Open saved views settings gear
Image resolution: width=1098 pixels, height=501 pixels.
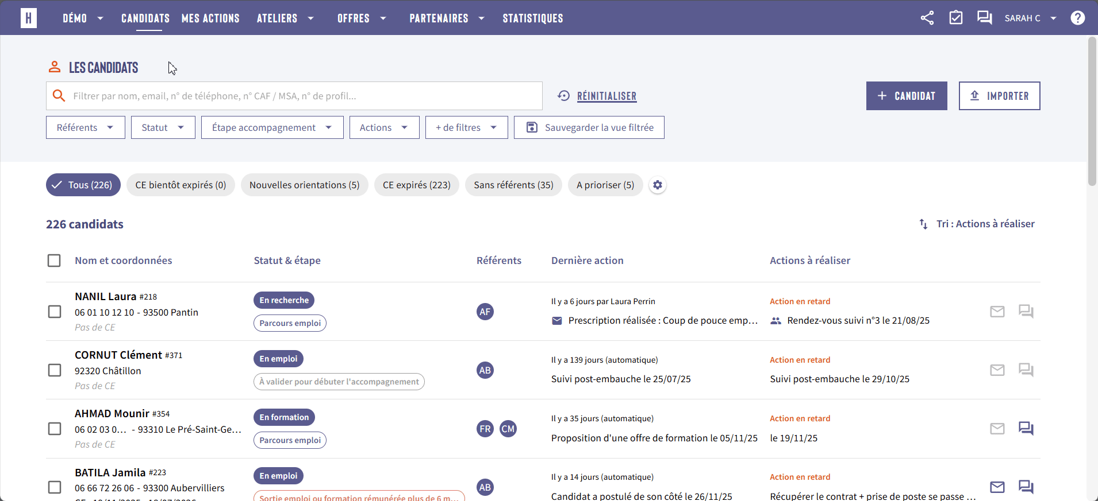pos(658,185)
